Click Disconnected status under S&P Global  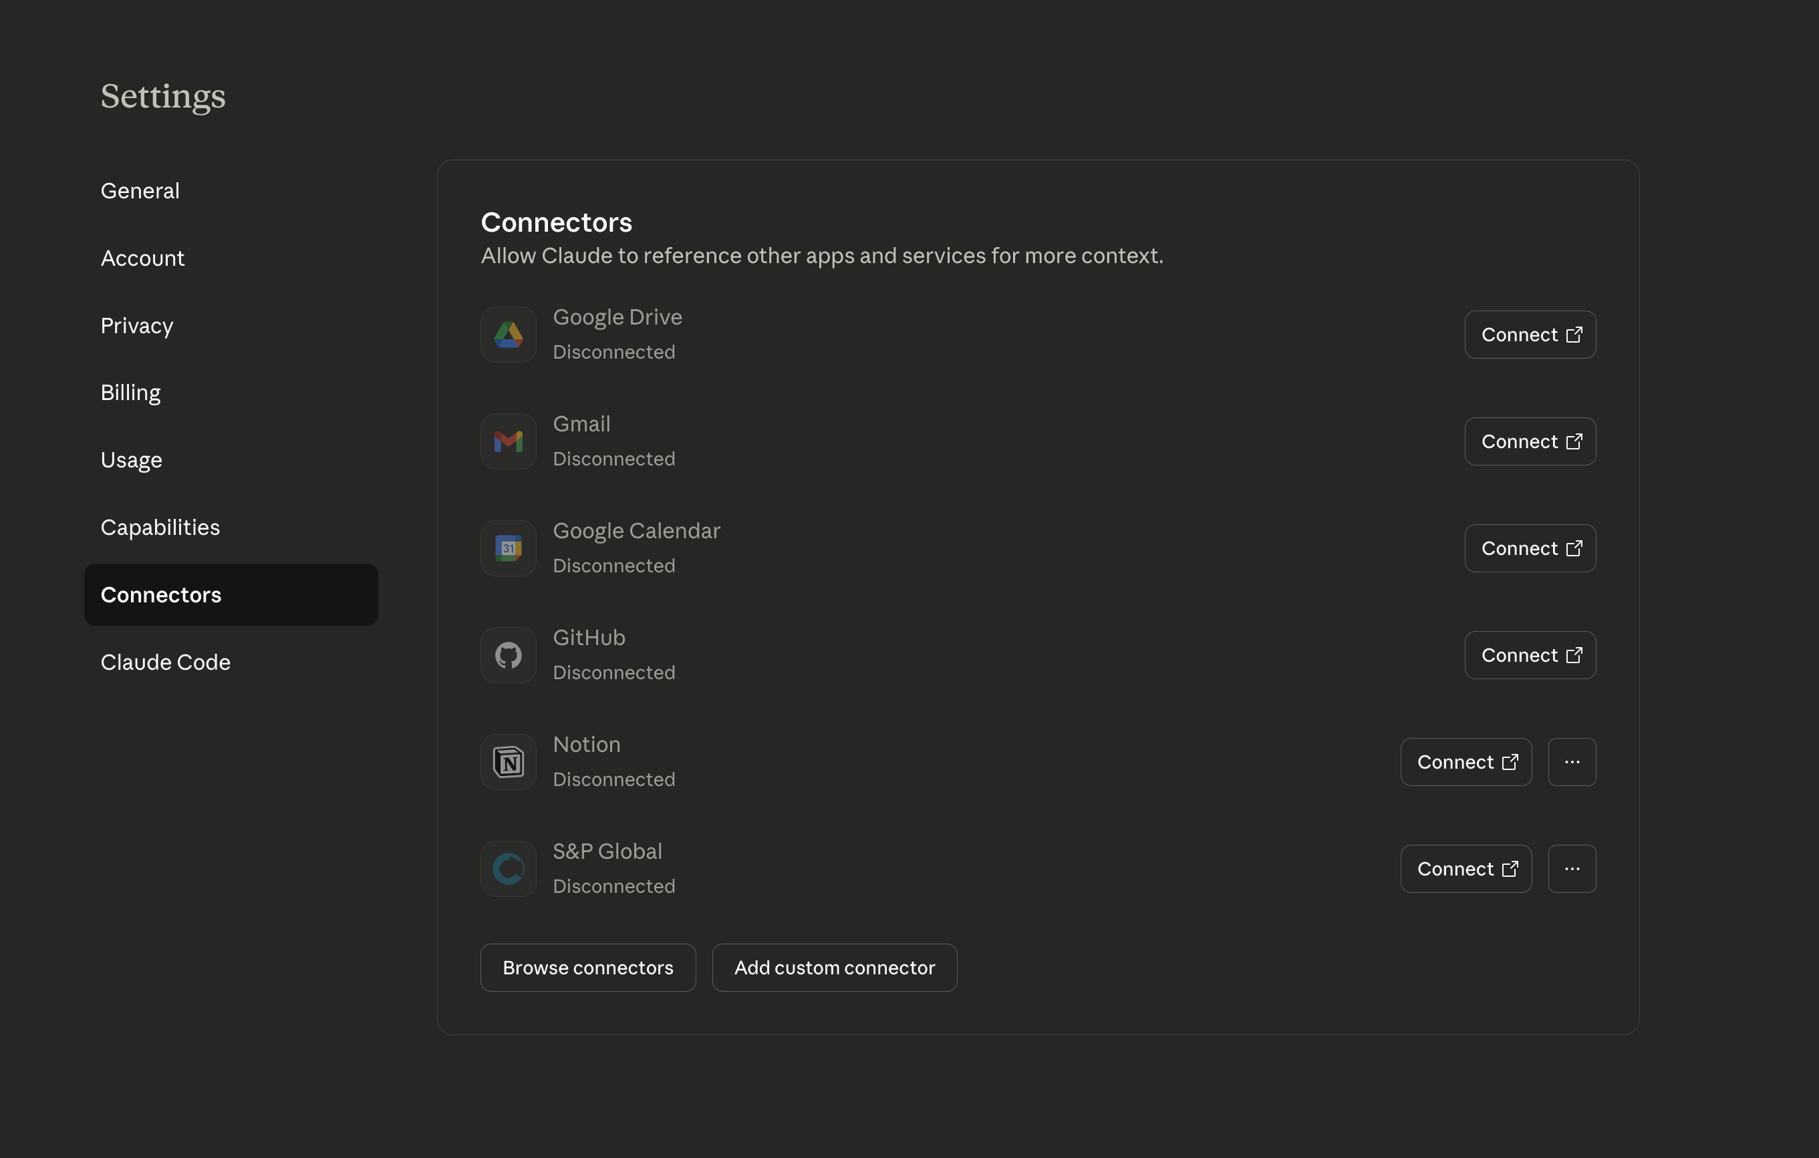[x=614, y=886]
